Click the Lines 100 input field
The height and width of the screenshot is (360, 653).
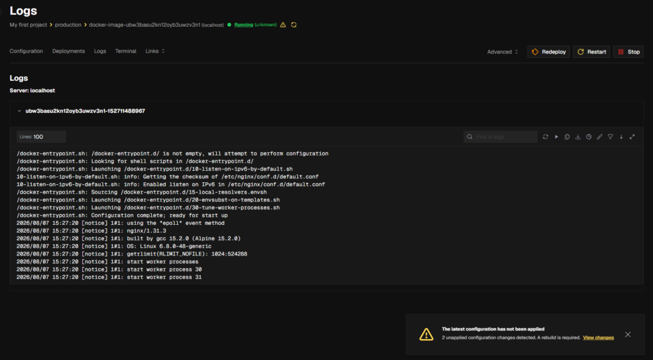click(41, 136)
